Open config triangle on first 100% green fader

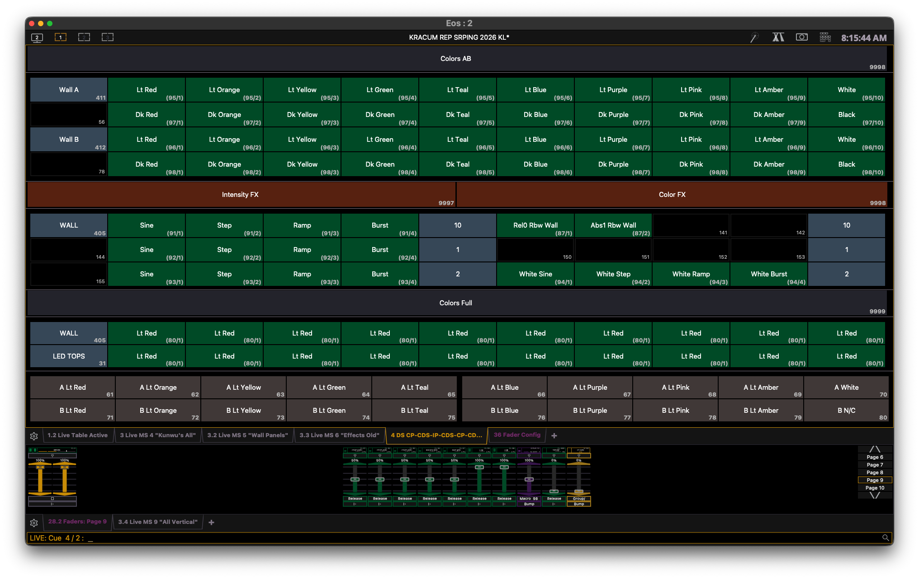[x=479, y=456]
